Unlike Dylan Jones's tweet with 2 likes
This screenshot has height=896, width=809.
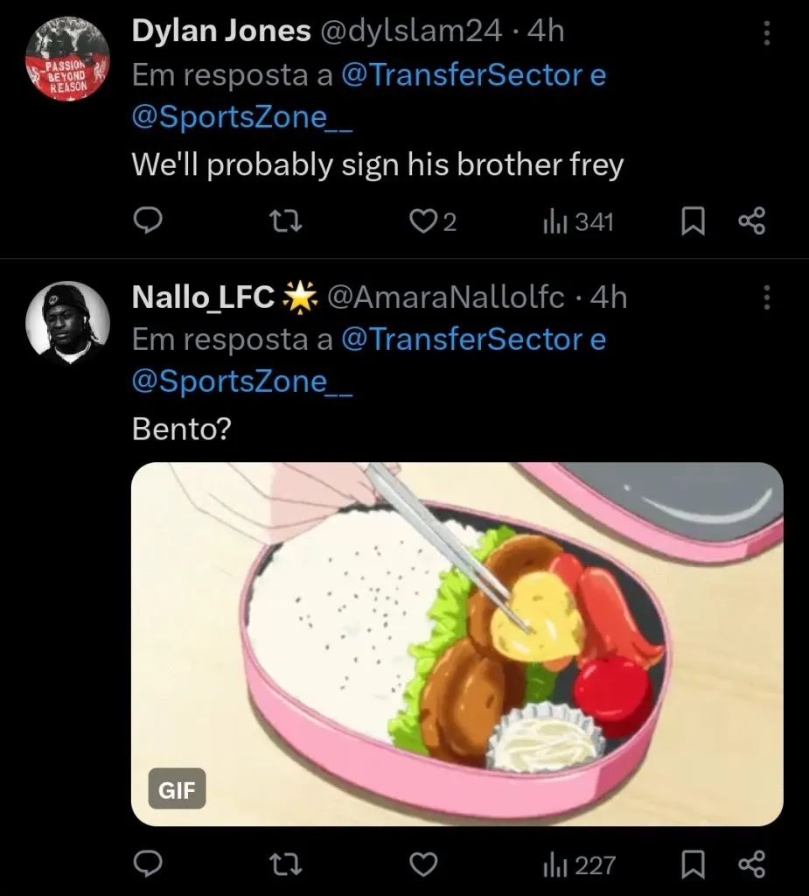423,221
